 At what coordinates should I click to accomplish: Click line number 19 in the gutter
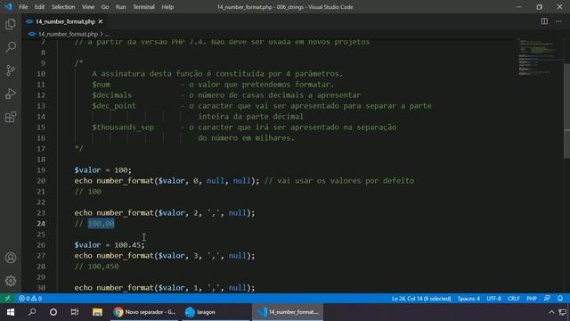coord(41,170)
